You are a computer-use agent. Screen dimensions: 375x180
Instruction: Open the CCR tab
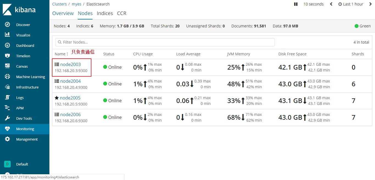tap(122, 13)
